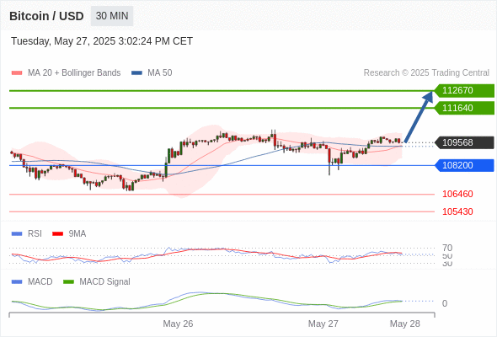
Task: Click the green MACD Signal legend swatch
Action: tap(68, 282)
